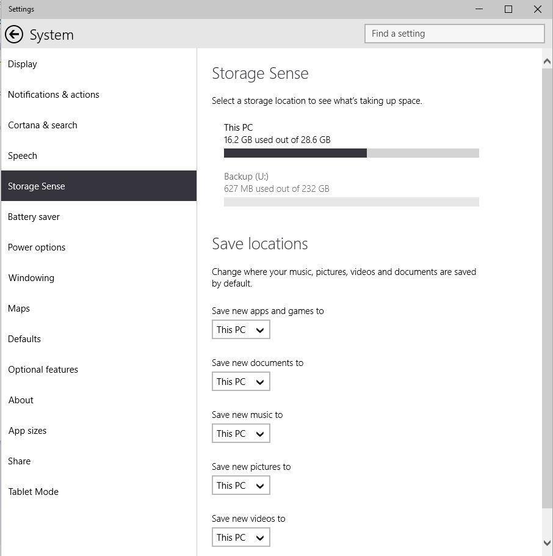The image size is (553, 556).
Task: Open Battery saver settings
Action: 34,216
